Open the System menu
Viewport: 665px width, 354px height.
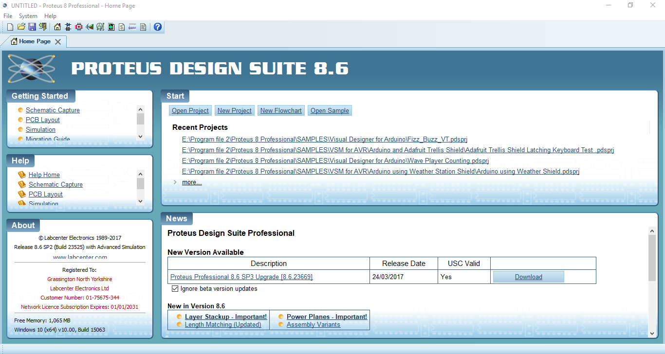pyautogui.click(x=28, y=16)
